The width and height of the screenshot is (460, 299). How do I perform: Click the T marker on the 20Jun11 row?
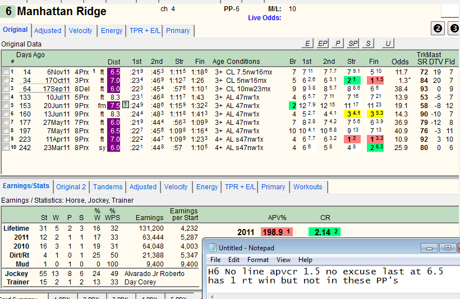[125, 105]
